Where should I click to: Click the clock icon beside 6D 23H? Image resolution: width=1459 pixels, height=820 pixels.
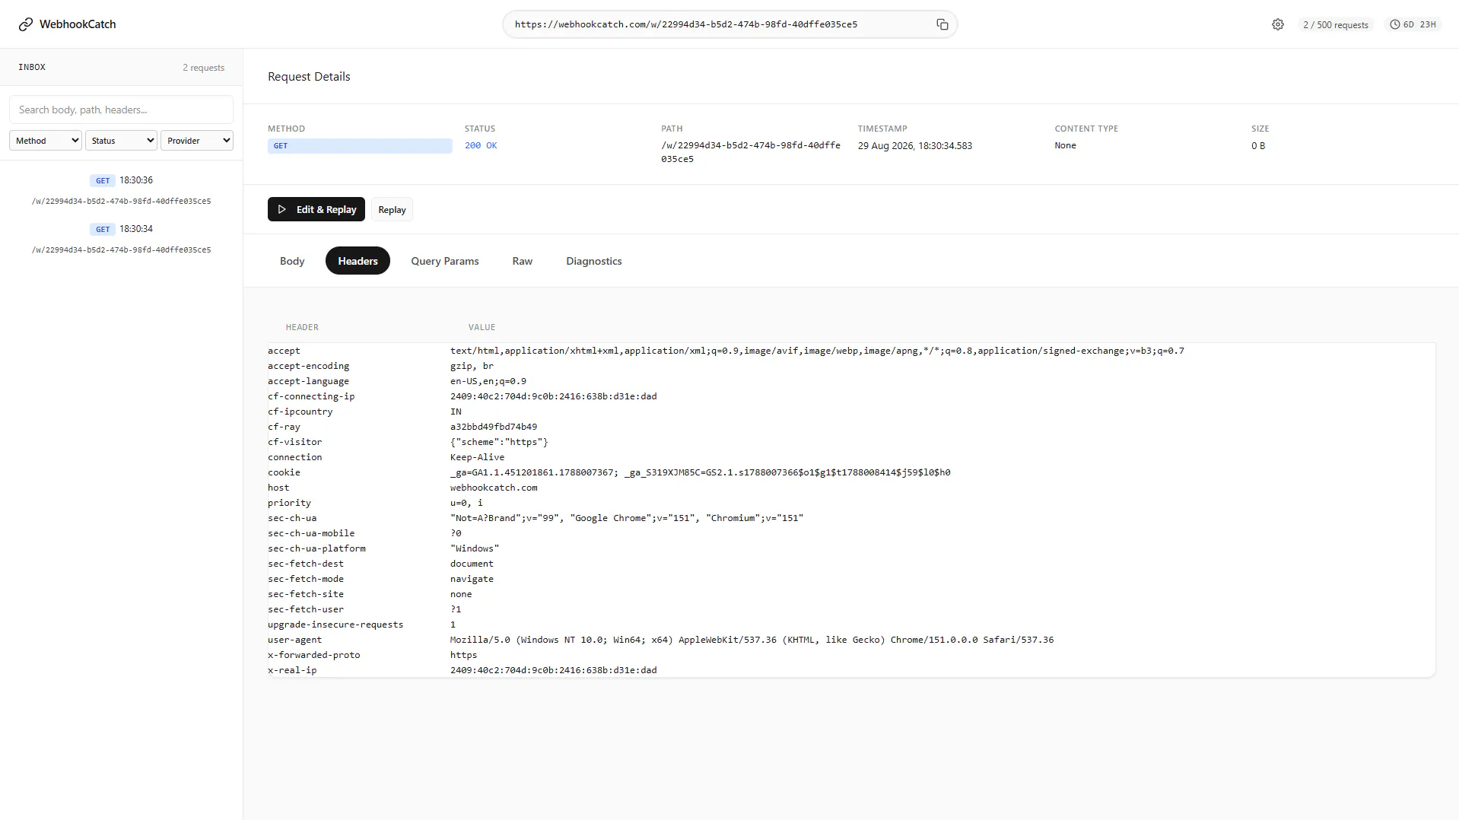tap(1395, 24)
